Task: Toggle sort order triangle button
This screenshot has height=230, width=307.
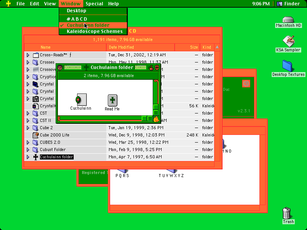Action: click(x=217, y=47)
